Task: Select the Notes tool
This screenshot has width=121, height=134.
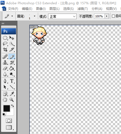Action: [5, 94]
